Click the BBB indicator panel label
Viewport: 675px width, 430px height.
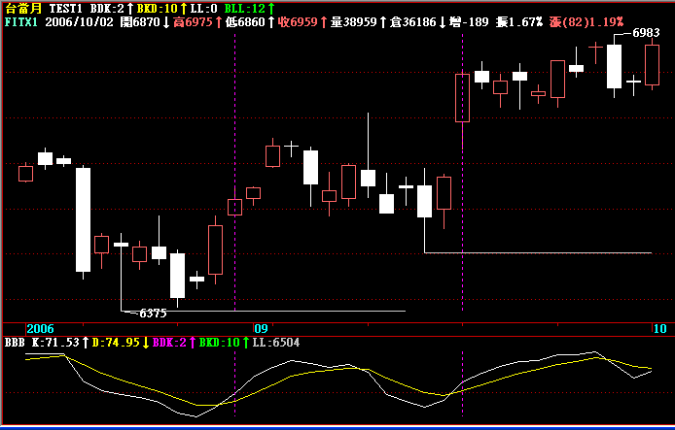coord(15,342)
